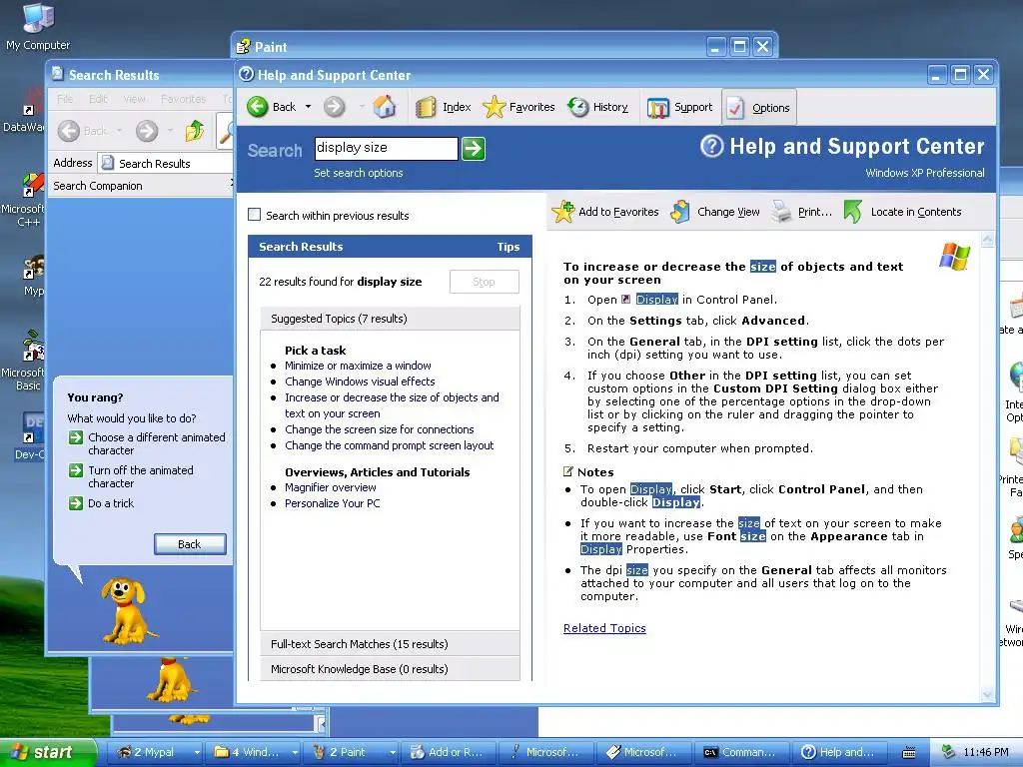
Task: Open Favorites menu in Search Results window
Action: coord(184,99)
